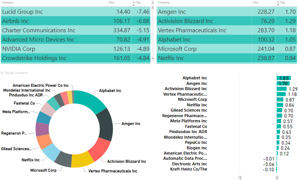Click Kraft Heinz Co/The bar chart label
299x182 pixels.
click(188, 169)
